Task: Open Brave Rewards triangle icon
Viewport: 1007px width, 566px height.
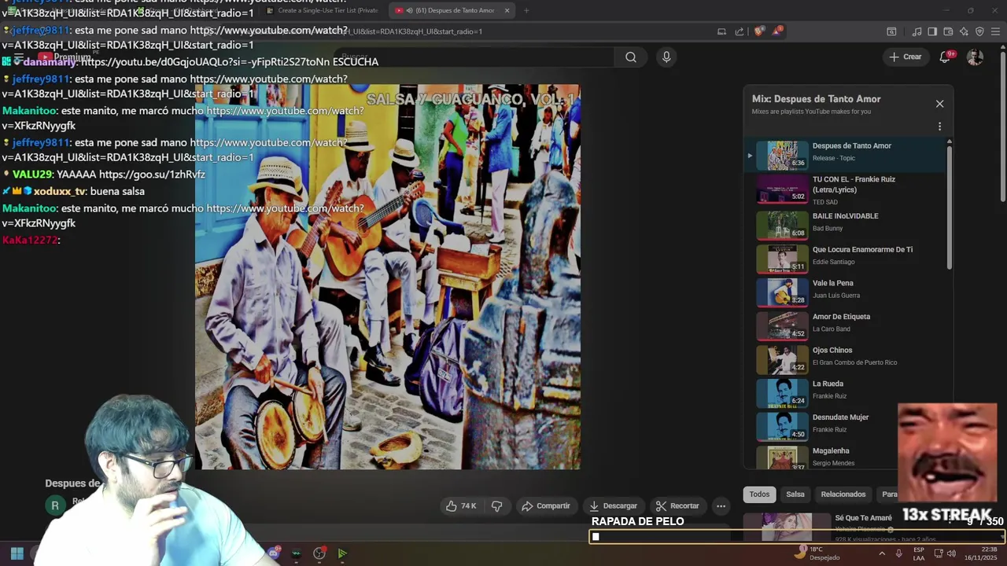Action: click(x=777, y=31)
